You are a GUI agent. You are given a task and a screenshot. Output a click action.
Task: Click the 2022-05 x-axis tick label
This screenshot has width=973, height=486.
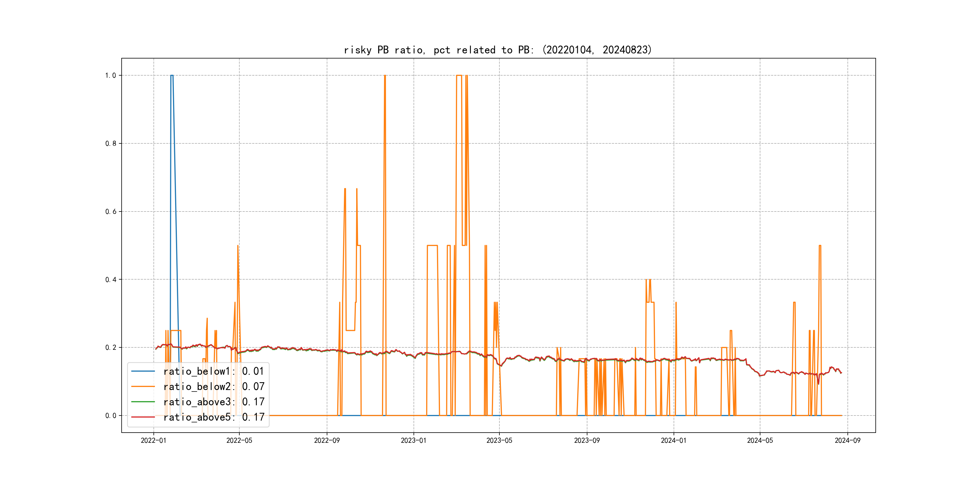tap(239, 440)
